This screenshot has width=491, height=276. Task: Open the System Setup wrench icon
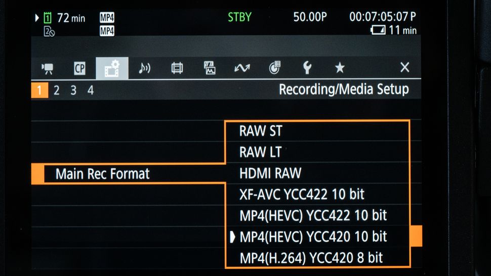(x=307, y=68)
